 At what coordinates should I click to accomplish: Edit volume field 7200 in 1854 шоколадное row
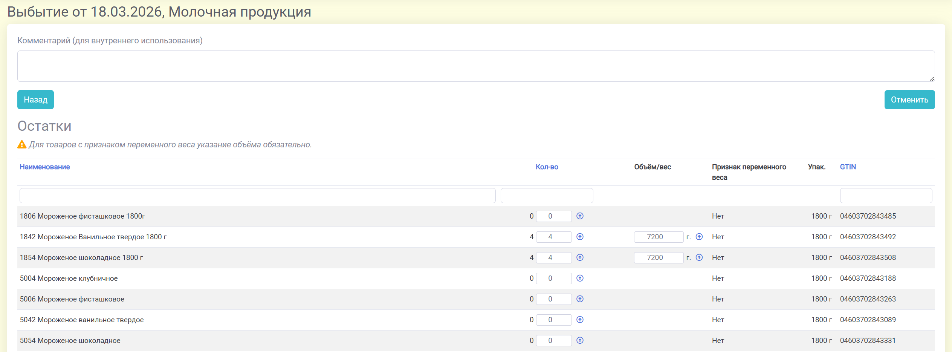pos(658,257)
